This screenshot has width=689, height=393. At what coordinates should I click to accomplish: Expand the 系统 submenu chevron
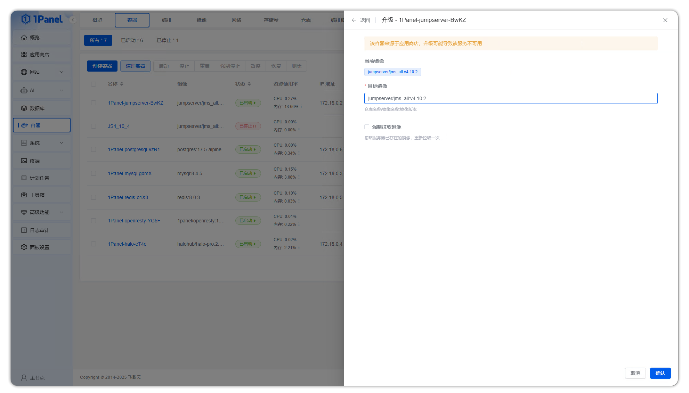click(62, 143)
